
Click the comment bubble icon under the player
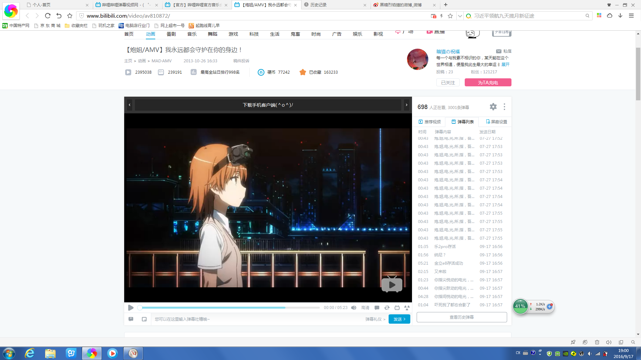point(131,319)
